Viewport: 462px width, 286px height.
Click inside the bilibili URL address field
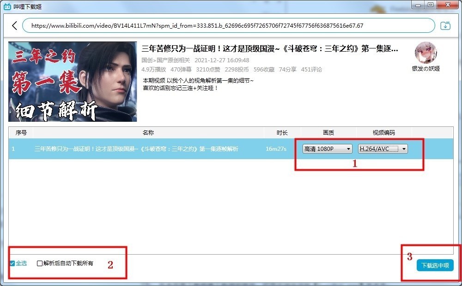click(229, 25)
